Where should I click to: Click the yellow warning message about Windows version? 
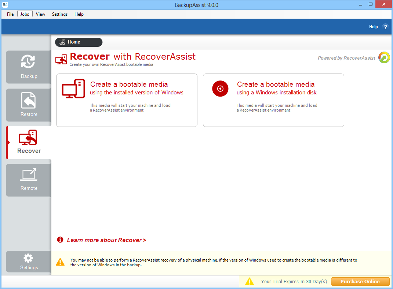214,263
